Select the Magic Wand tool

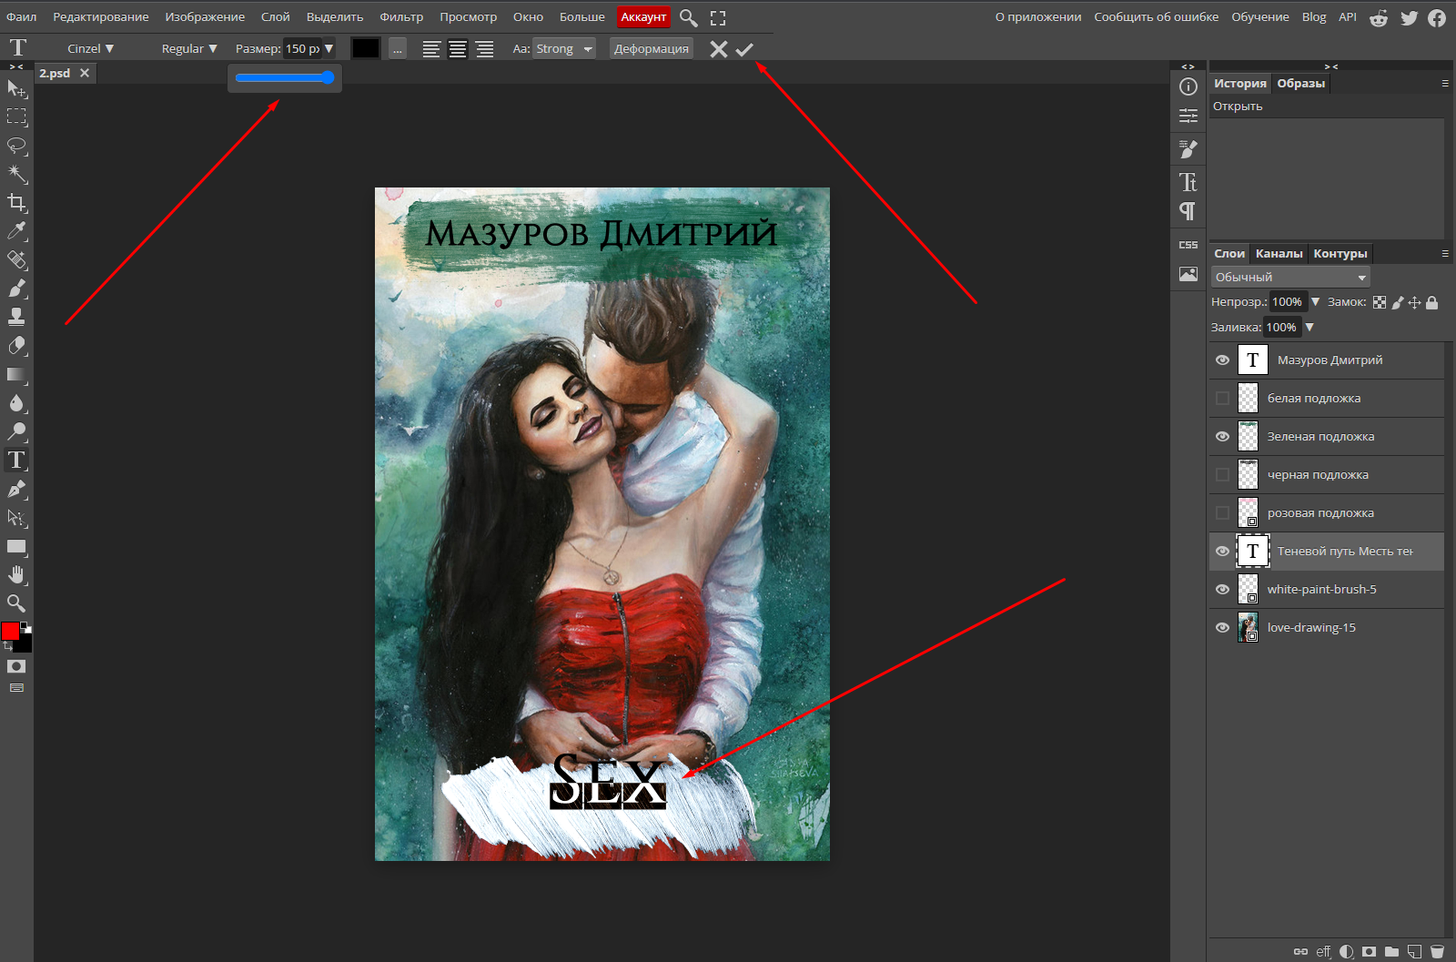coord(16,174)
